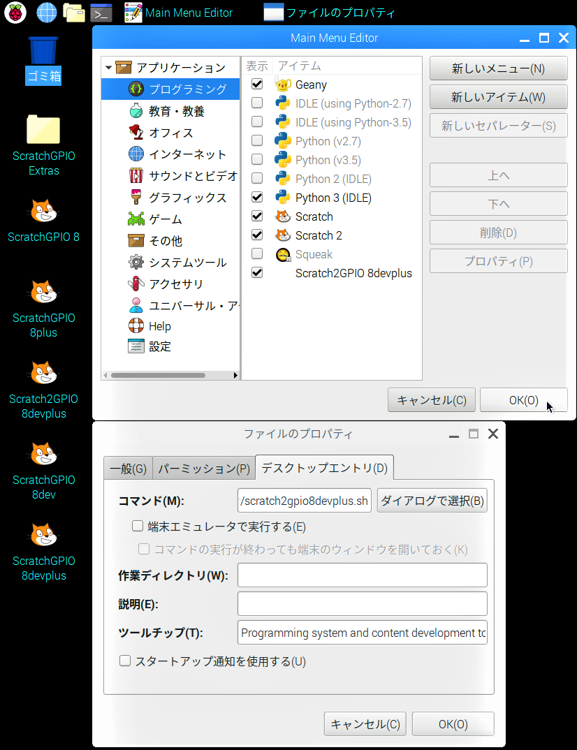This screenshot has width=577, height=750.
Task: Select the アクセサリ category
Action: pos(170,284)
